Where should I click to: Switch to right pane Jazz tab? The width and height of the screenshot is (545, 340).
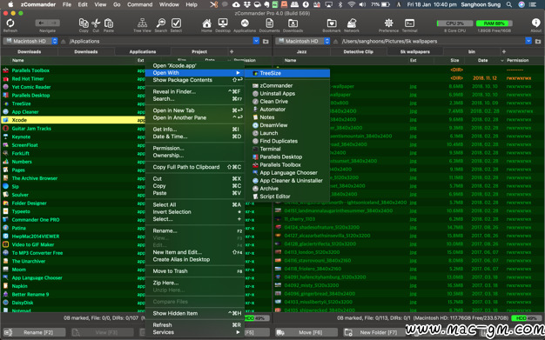pos(301,52)
